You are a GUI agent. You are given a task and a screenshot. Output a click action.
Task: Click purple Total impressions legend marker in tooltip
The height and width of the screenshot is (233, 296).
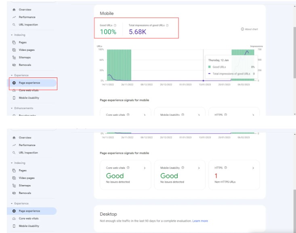coord(209,74)
